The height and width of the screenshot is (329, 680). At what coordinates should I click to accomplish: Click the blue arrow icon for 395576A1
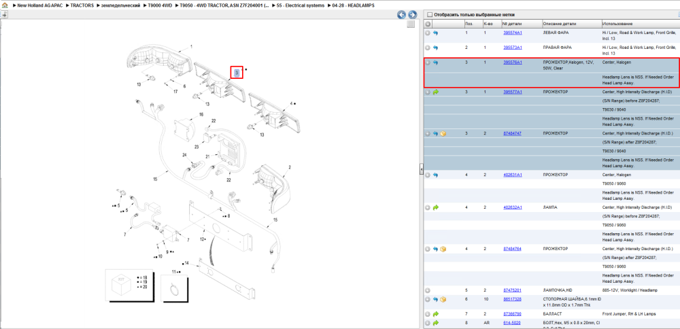click(435, 63)
